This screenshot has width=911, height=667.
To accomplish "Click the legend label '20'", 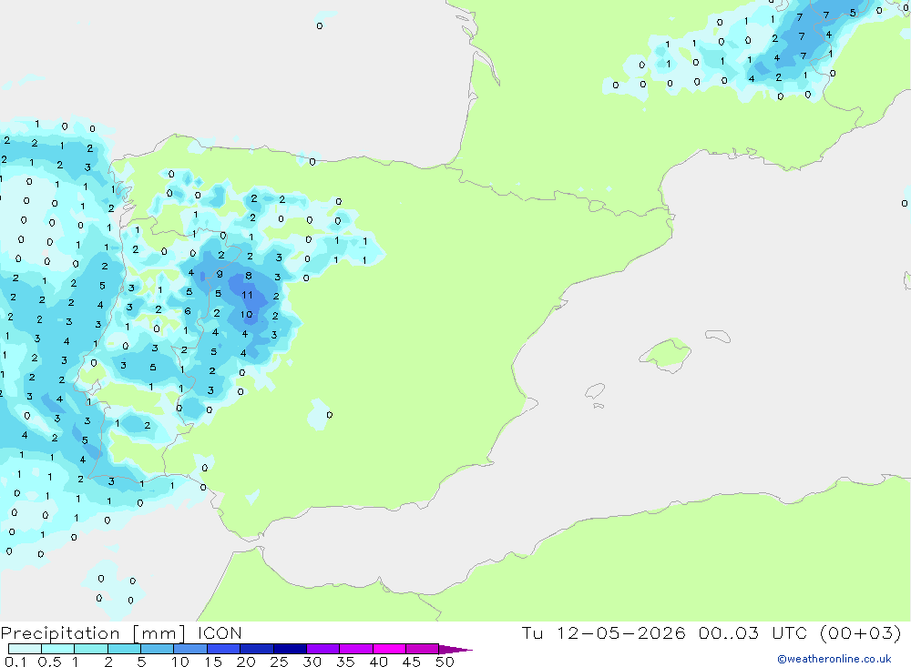I will click(x=246, y=662).
